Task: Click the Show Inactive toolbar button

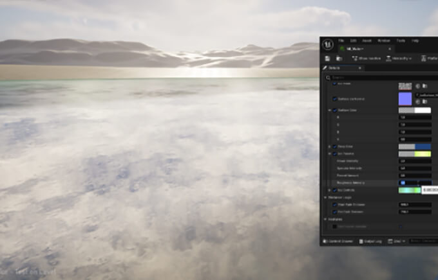Action: (x=367, y=58)
